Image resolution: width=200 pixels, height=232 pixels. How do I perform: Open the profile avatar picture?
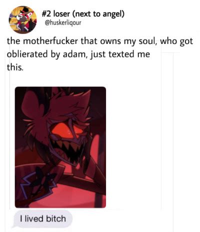pyautogui.click(x=23, y=19)
